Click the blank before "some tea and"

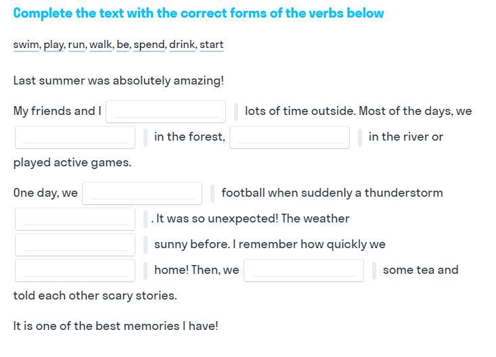[304, 270]
